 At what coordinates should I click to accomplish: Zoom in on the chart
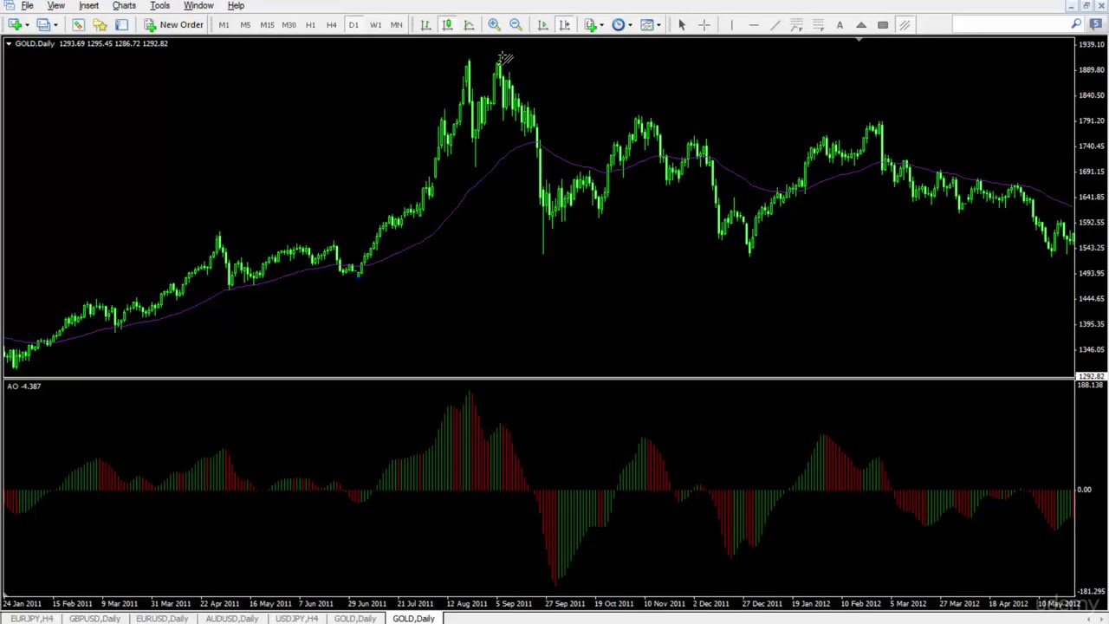click(494, 25)
